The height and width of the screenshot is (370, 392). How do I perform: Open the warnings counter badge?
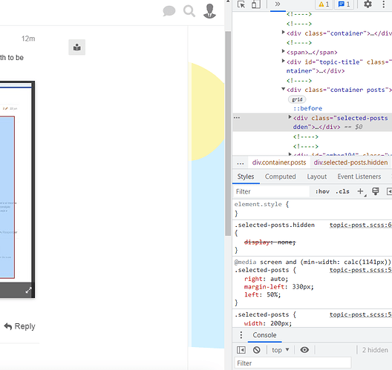pos(324,4)
